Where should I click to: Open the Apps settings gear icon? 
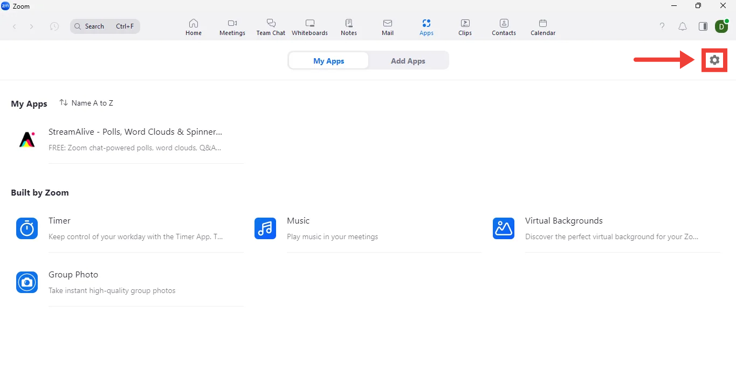point(714,60)
